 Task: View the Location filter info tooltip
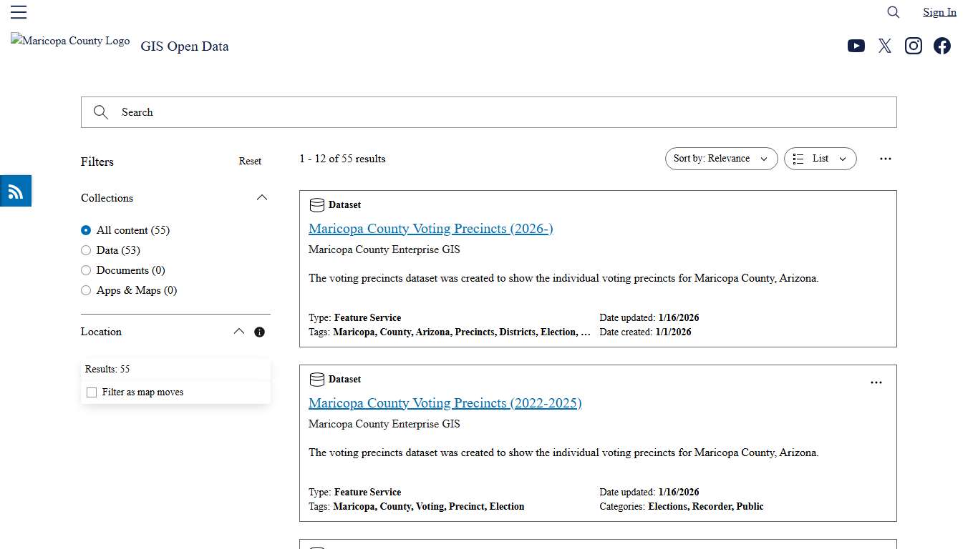pyautogui.click(x=259, y=332)
